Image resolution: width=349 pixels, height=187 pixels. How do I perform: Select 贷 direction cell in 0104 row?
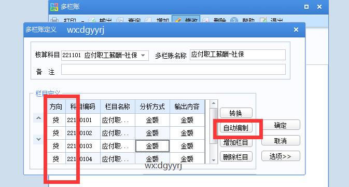tap(56, 158)
